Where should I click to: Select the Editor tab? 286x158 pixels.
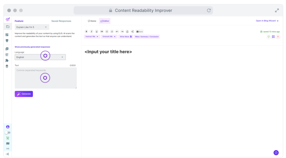(105, 21)
